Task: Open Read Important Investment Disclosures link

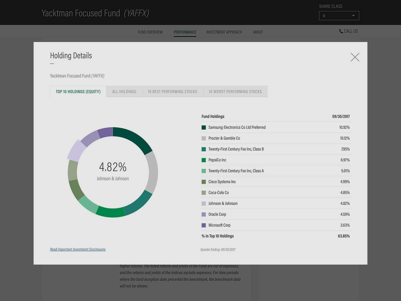Action: click(78, 249)
